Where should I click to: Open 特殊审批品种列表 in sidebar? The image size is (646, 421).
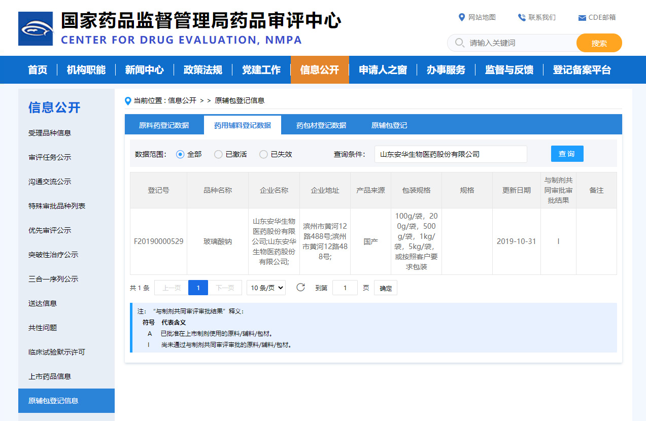click(57, 206)
